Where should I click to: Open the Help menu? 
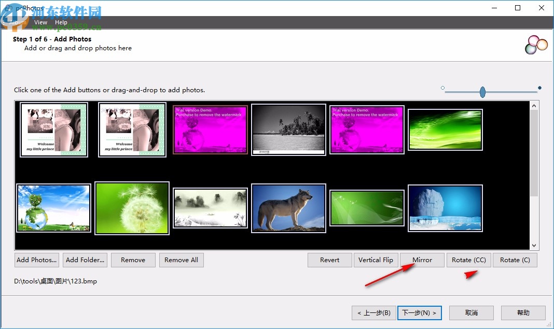coord(61,22)
